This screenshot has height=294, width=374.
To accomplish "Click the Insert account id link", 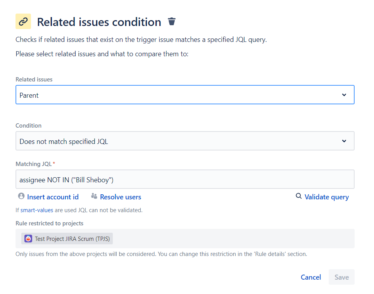I will [x=53, y=197].
